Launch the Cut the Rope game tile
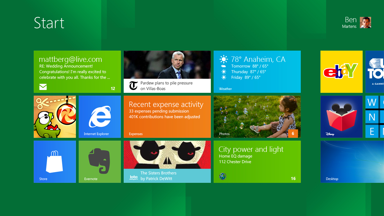This screenshot has width=384, height=216. click(x=55, y=117)
